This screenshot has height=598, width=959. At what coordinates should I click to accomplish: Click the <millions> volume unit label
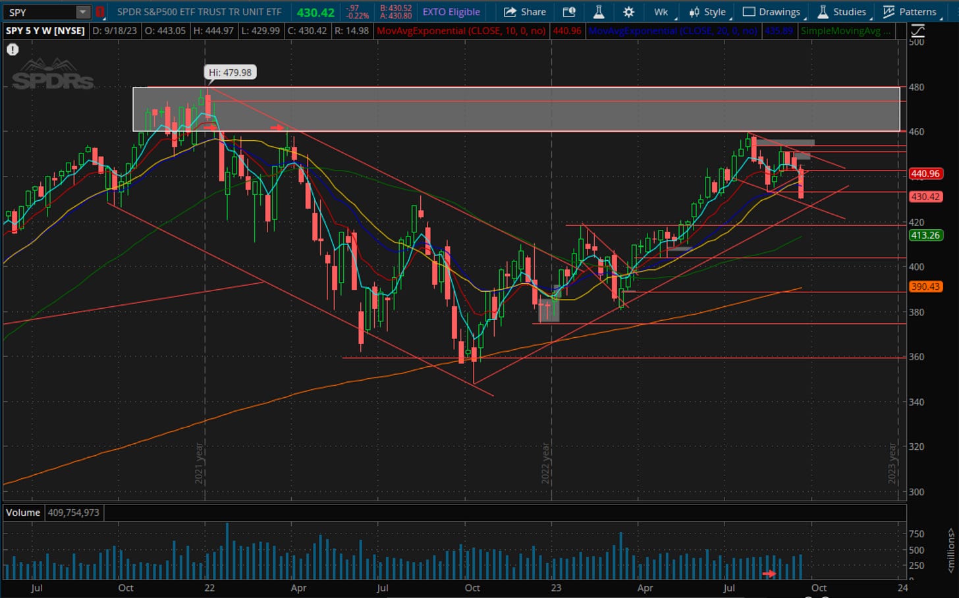950,551
